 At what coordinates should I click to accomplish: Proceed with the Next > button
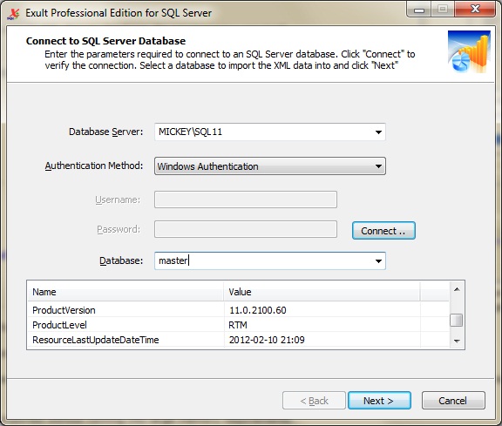379,401
